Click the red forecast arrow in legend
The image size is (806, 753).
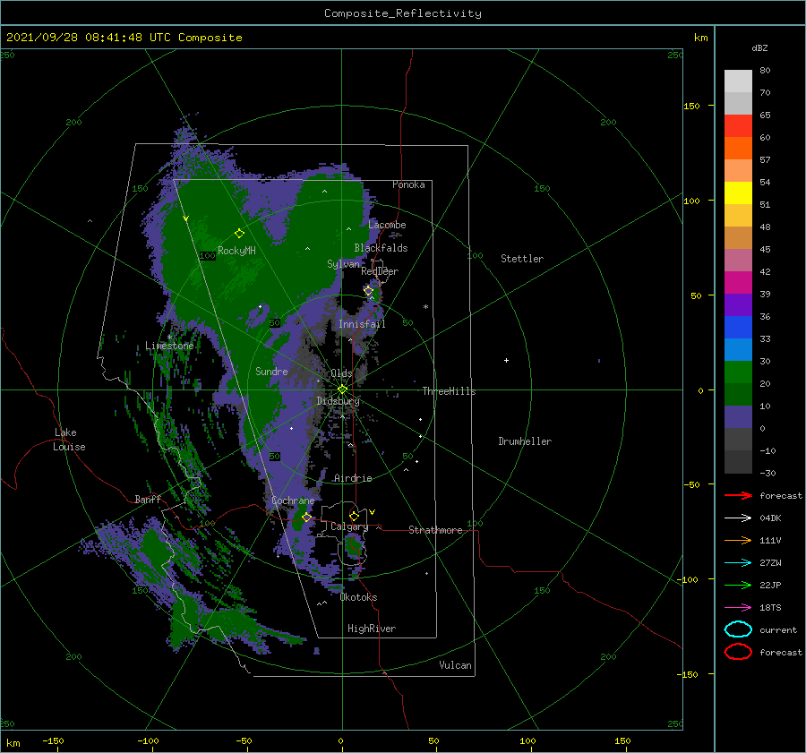tap(738, 495)
